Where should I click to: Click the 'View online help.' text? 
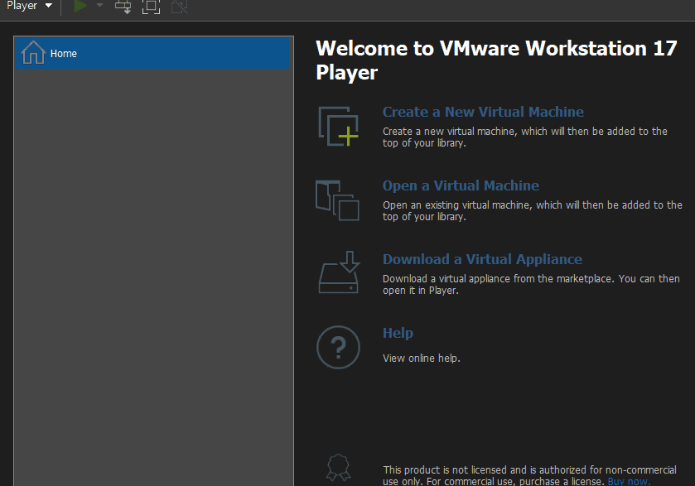[422, 358]
